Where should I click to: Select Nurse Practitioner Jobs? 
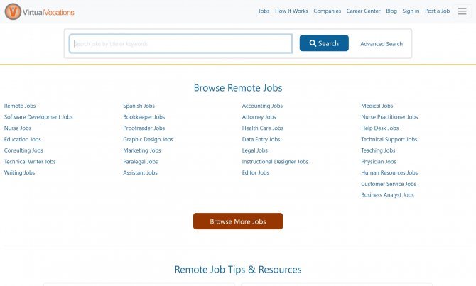(x=389, y=117)
